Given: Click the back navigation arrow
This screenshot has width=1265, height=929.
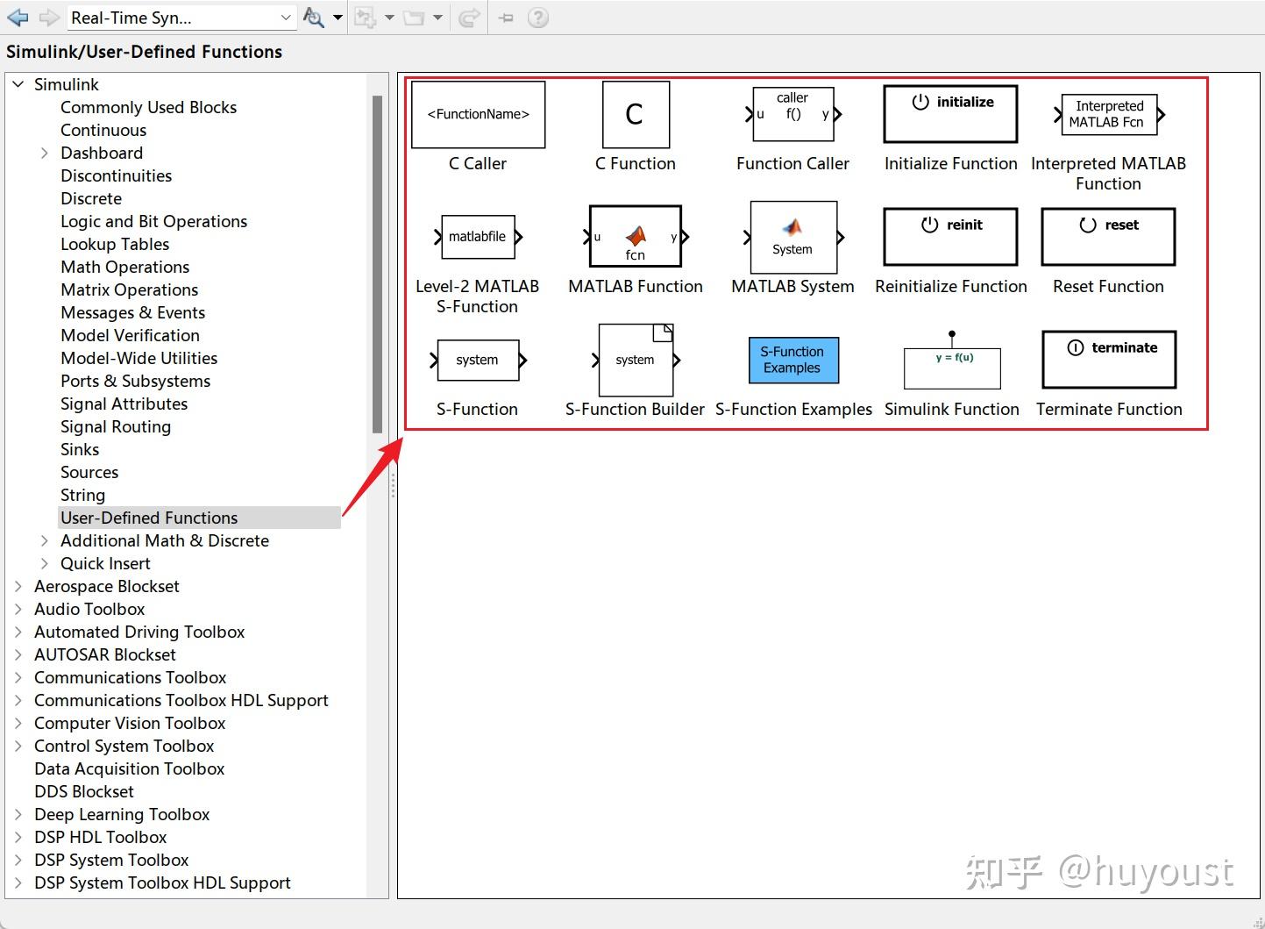Looking at the screenshot, I should pyautogui.click(x=16, y=17).
